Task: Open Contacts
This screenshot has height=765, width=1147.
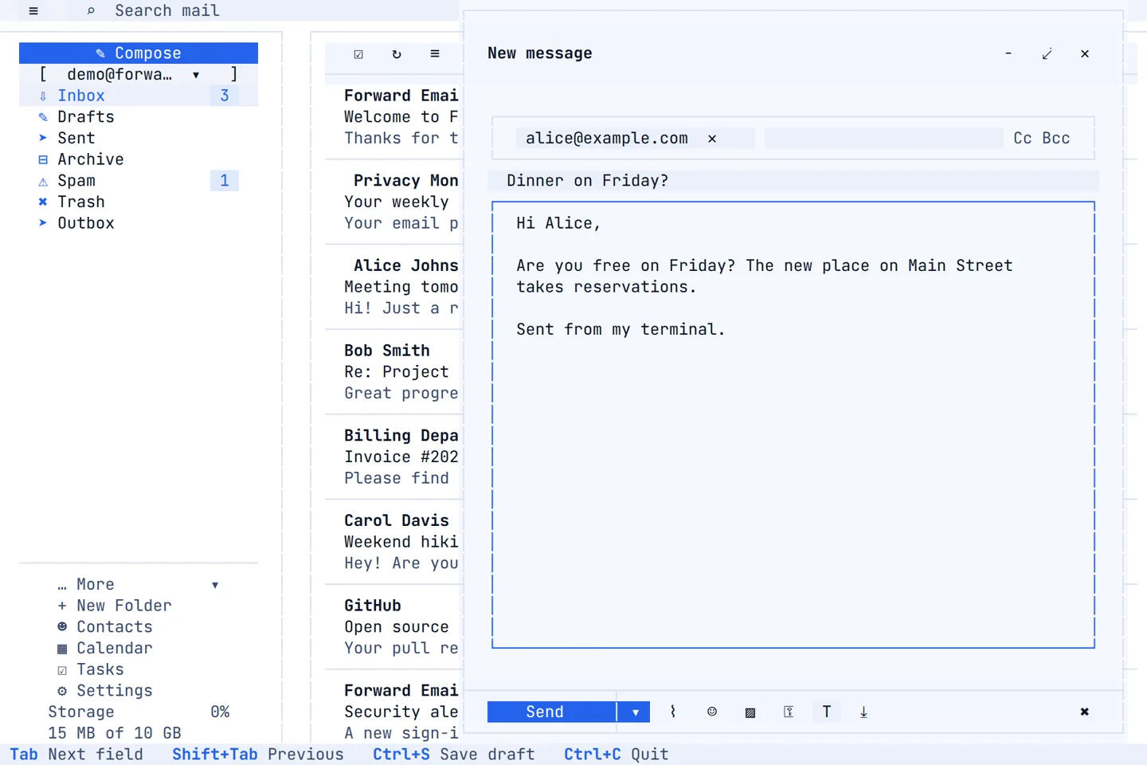Action: click(105, 627)
